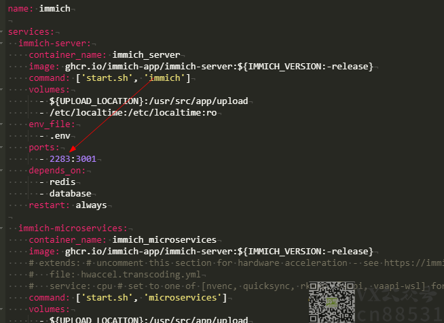The height and width of the screenshot is (323, 444).
Task: Click the "# extends:" comment line
Action: (x=236, y=263)
